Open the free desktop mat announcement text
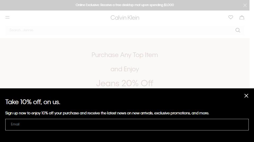 point(125,5)
